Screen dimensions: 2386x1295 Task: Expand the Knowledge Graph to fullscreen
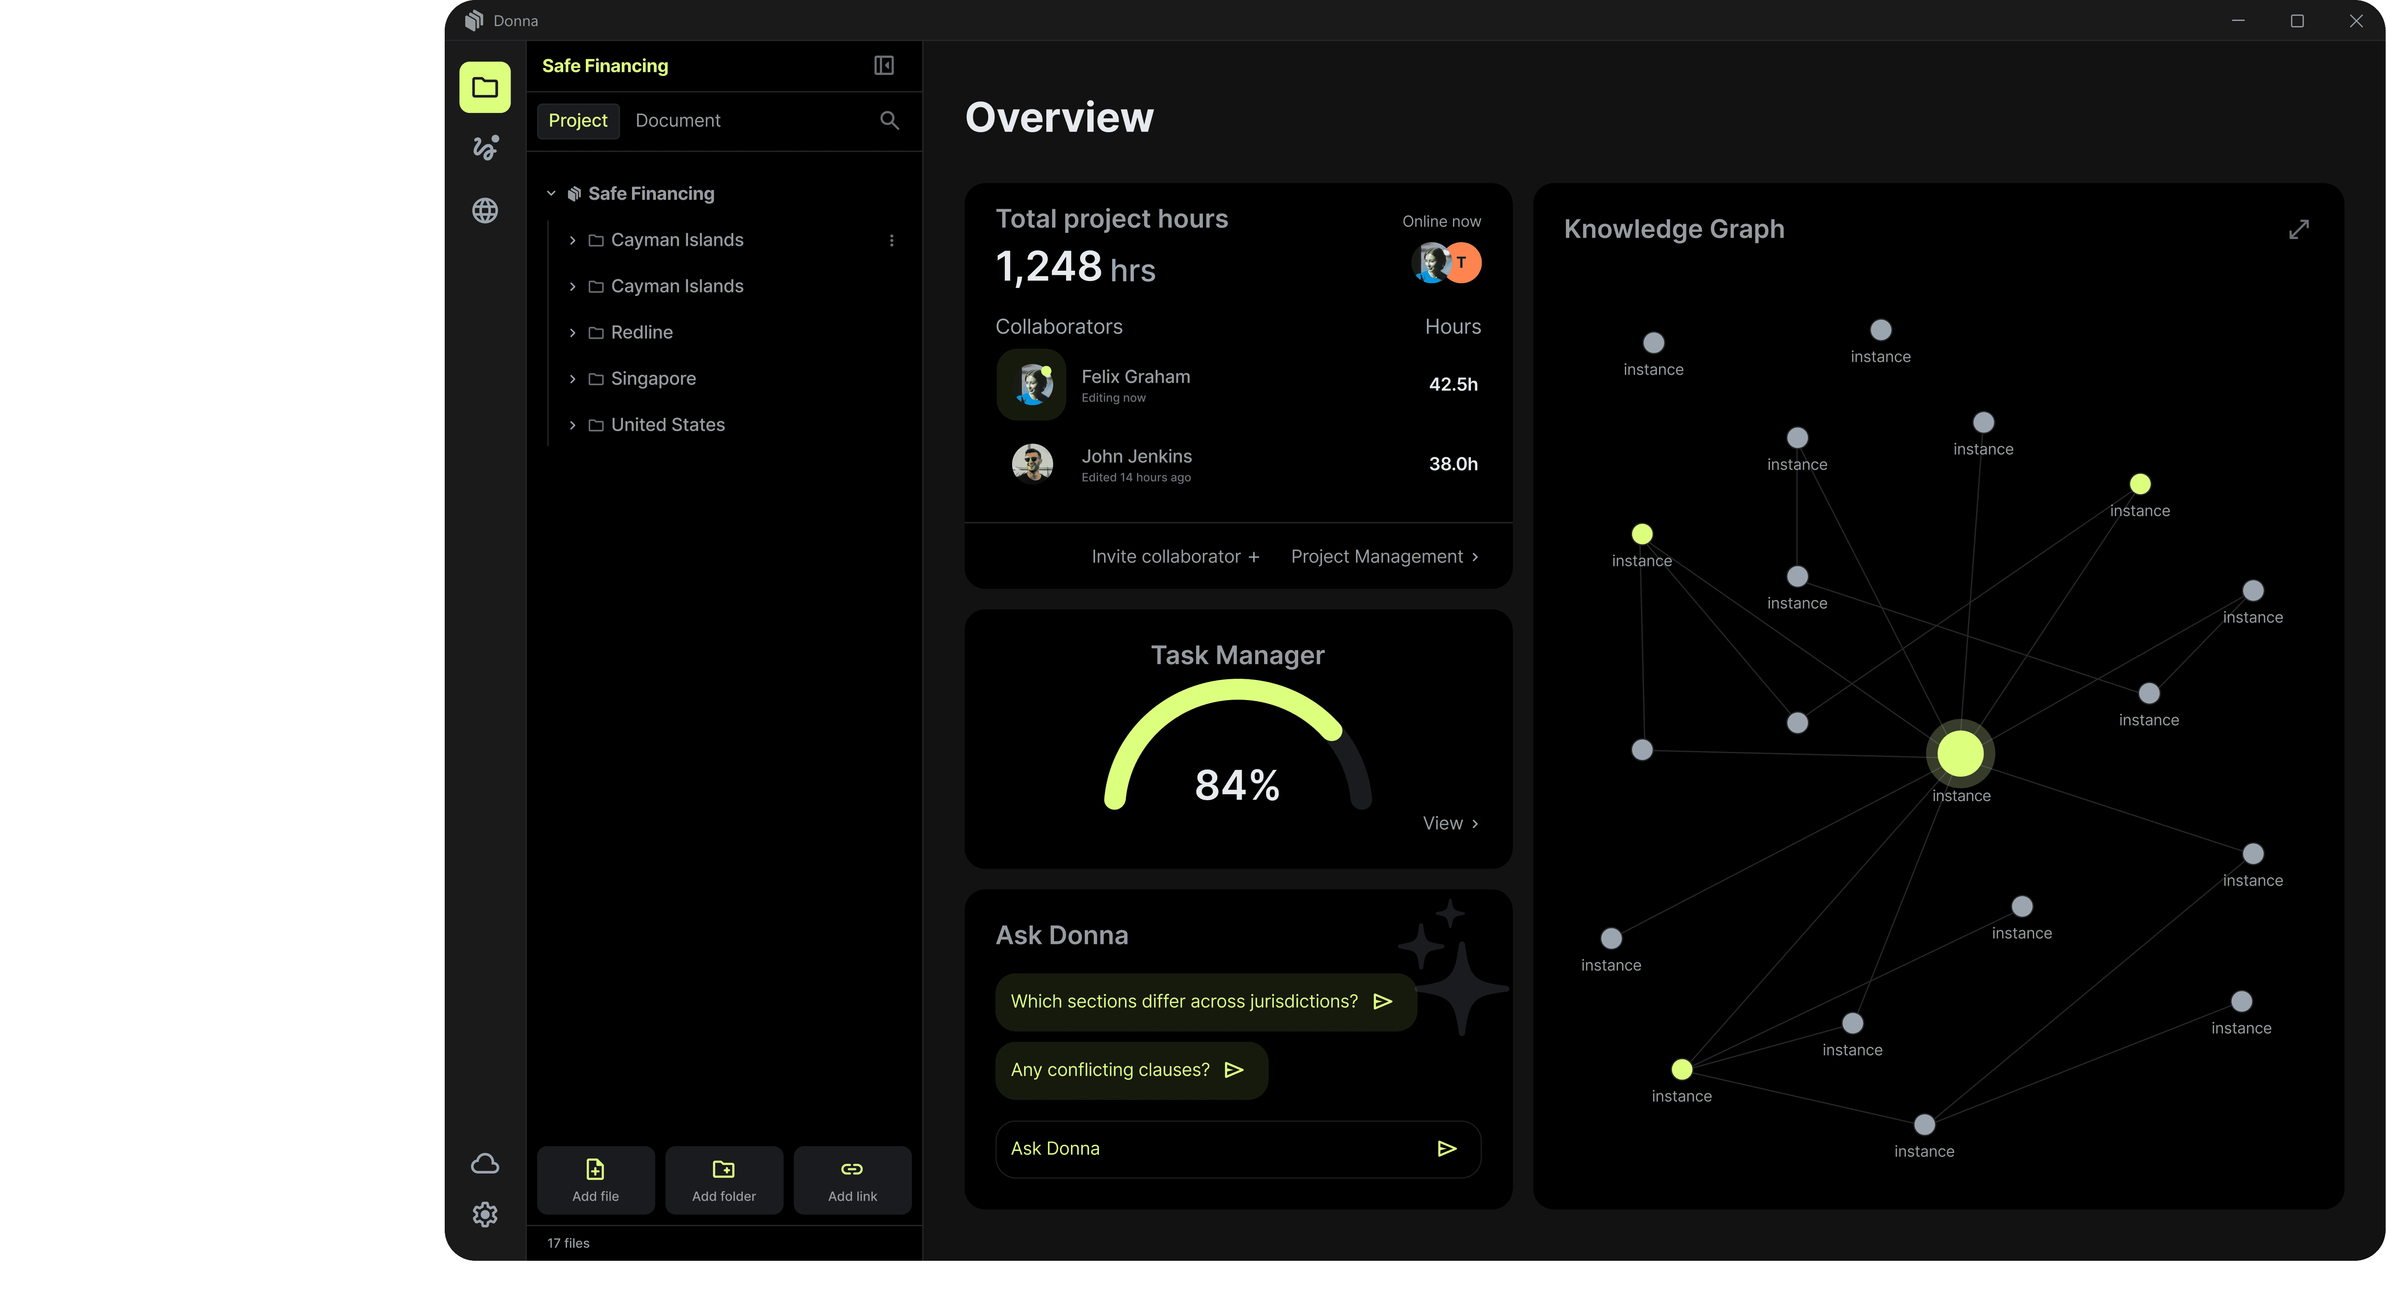2298,229
